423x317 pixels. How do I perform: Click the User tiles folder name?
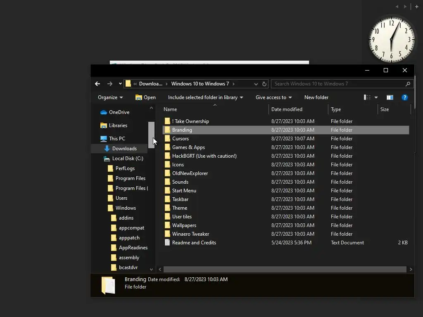point(182,216)
